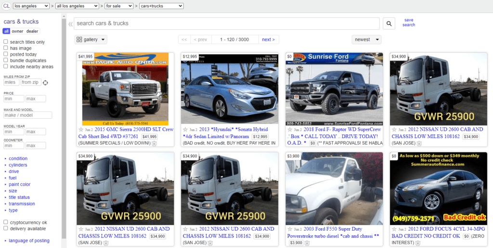Check cryptocurrency ok option
This screenshot has width=493, height=248.
coord(6,222)
